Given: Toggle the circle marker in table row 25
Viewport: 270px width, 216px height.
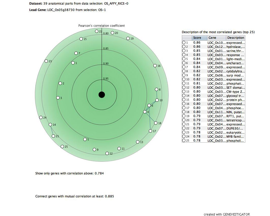Looking at the screenshot, I should coord(184,141).
